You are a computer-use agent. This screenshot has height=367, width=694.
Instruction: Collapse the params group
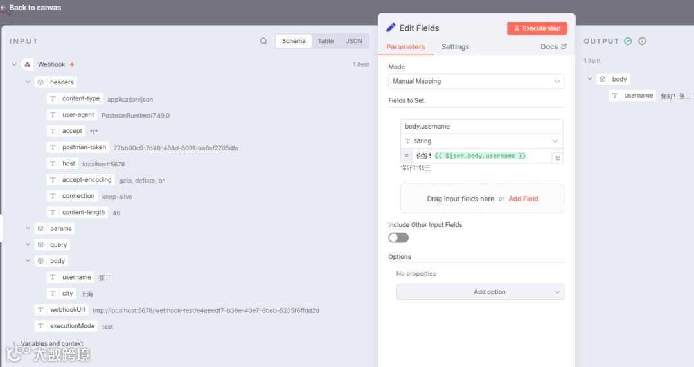[x=28, y=228]
